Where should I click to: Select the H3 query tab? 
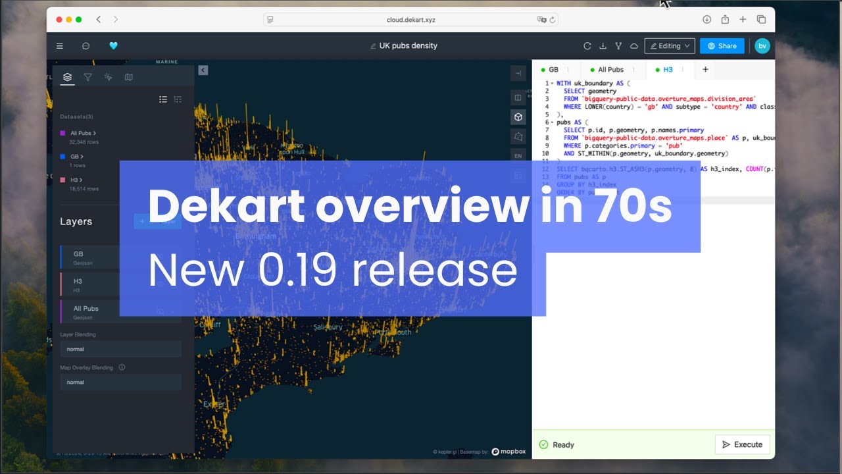[x=668, y=69]
